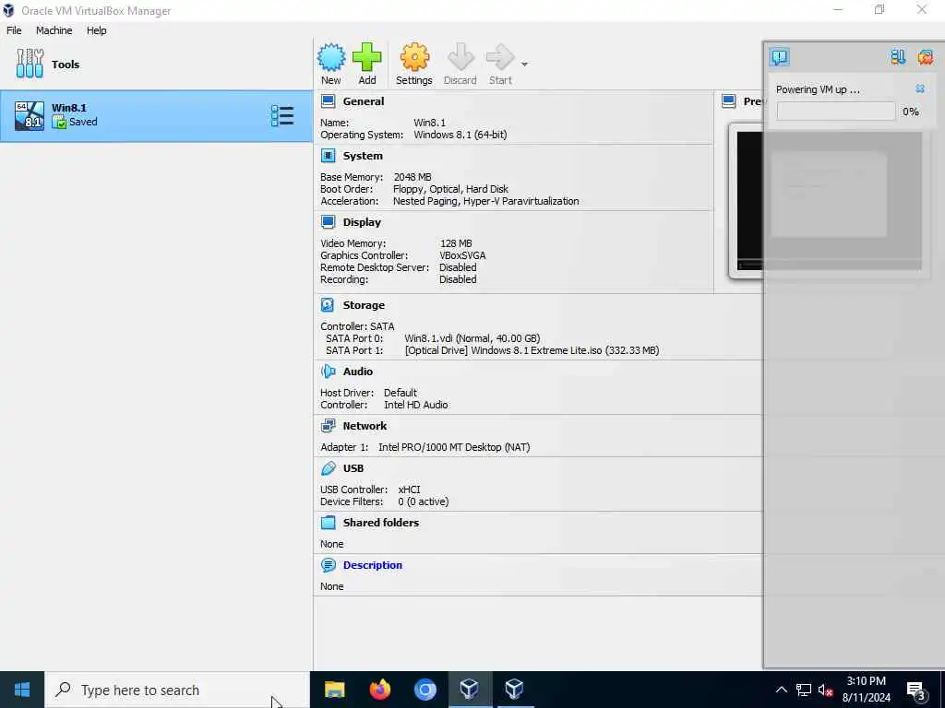Start the VM with Start arrow
Viewport: 945px width, 708px height.
point(500,64)
